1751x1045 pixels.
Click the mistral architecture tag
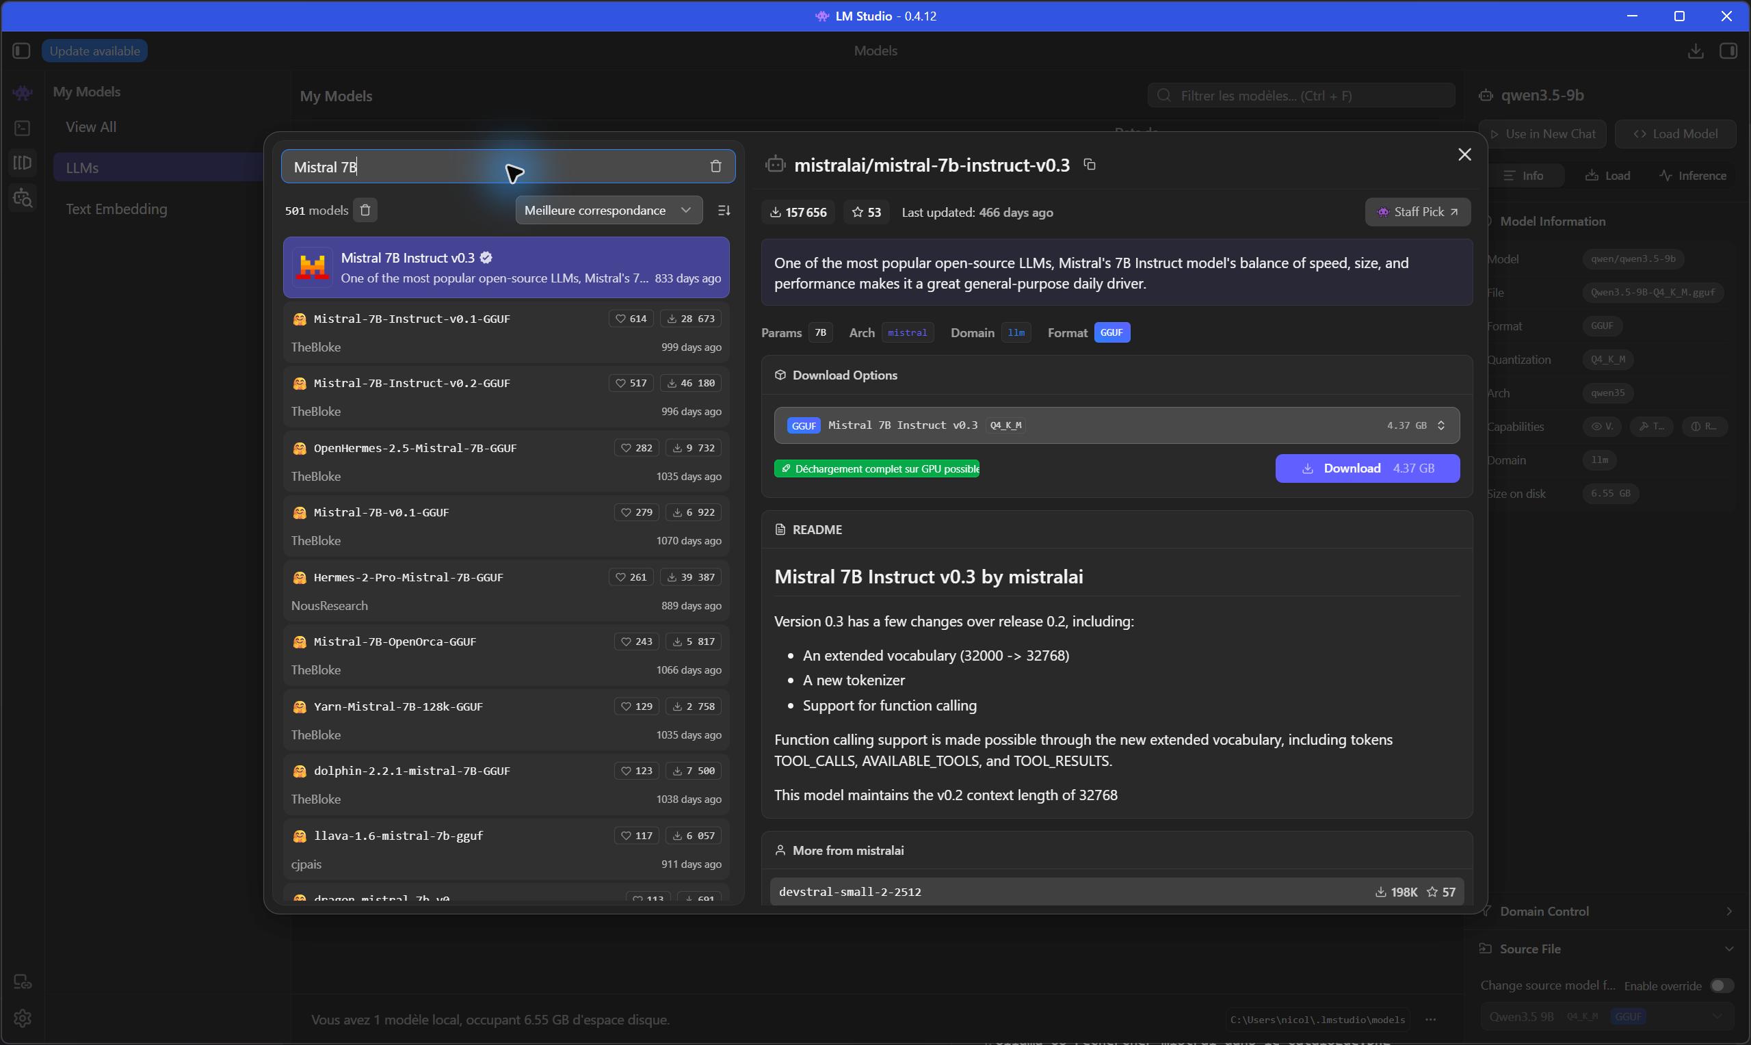coord(908,332)
